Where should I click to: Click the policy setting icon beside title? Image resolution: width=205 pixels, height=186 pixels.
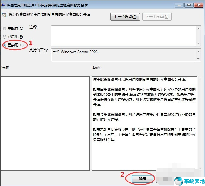click(4, 15)
